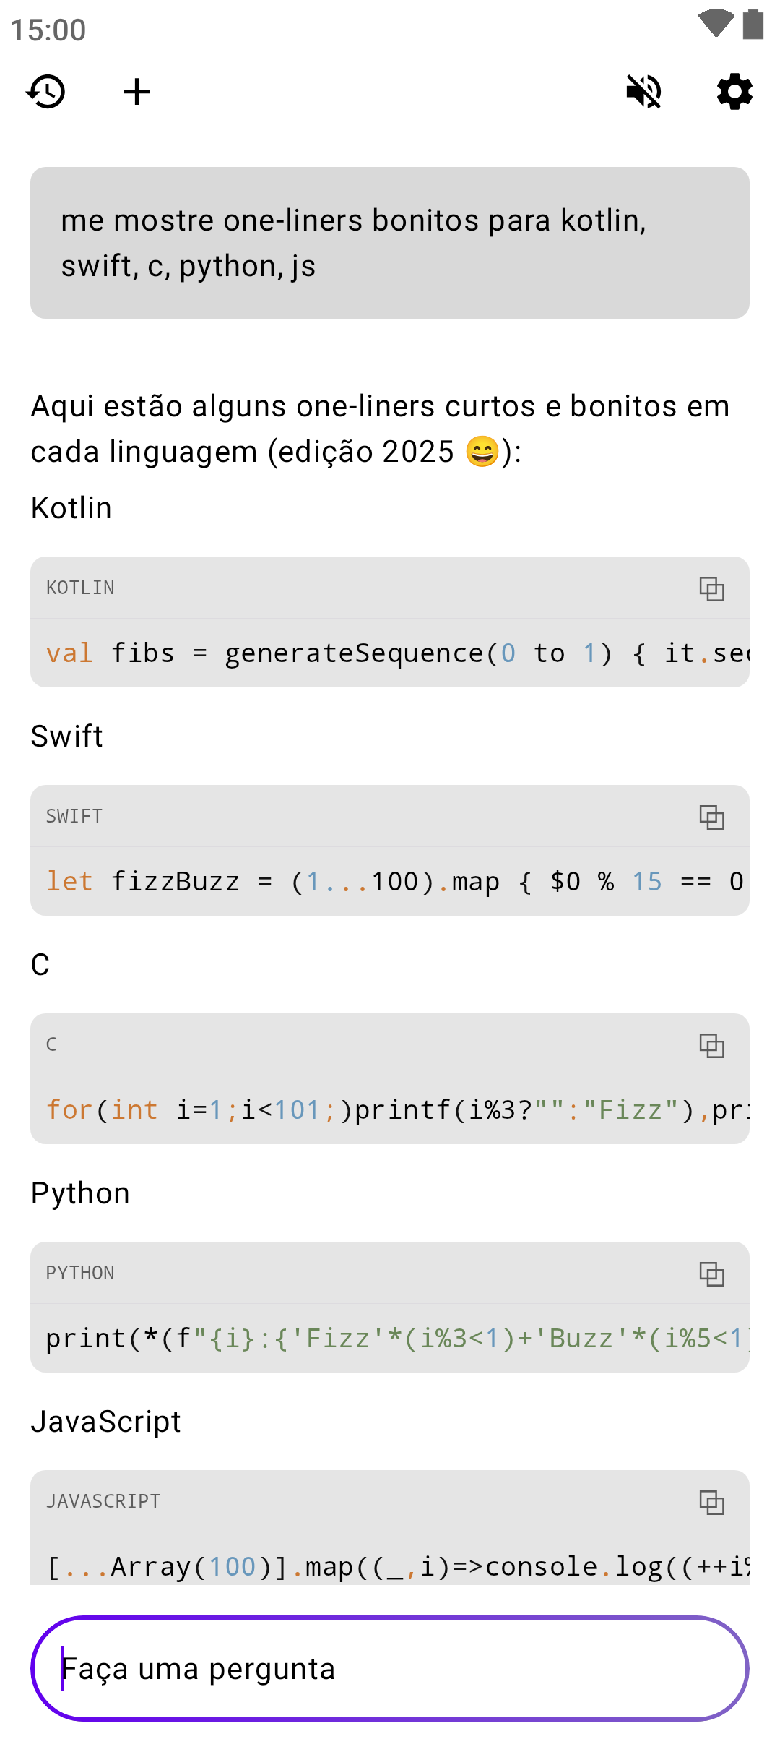The width and height of the screenshot is (780, 1752).
Task: Tap the Python print code line
Action: coord(390,1339)
